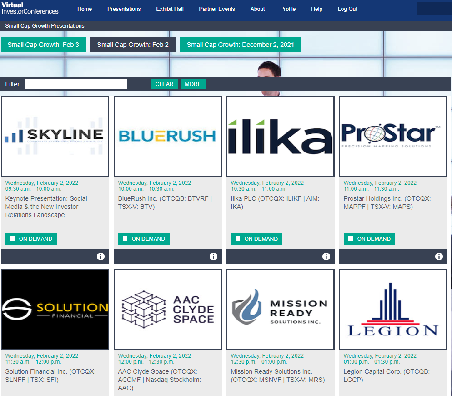Open the Exhibit Hall menu item
This screenshot has height=396, width=452.
170,9
